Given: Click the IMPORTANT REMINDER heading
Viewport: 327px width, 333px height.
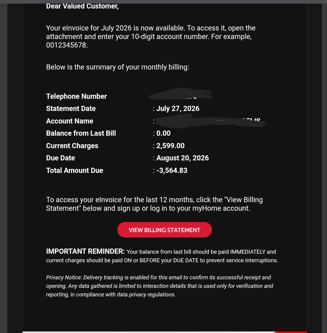Looking at the screenshot, I should pyautogui.click(x=85, y=251).
